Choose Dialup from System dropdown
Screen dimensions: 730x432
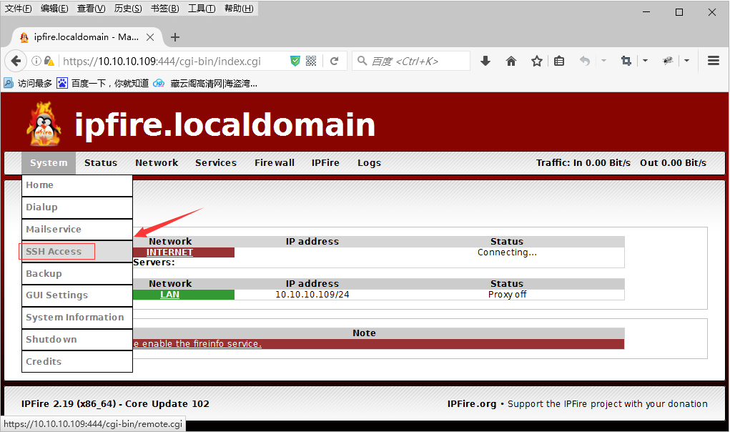click(77, 207)
